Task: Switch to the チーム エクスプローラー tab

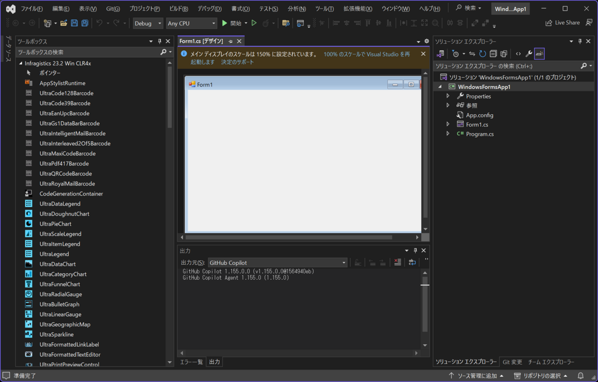Action: (x=551, y=362)
